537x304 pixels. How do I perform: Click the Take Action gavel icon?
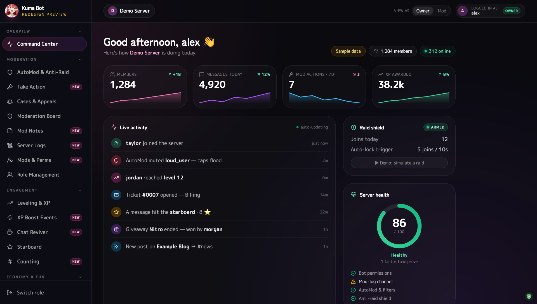point(10,87)
